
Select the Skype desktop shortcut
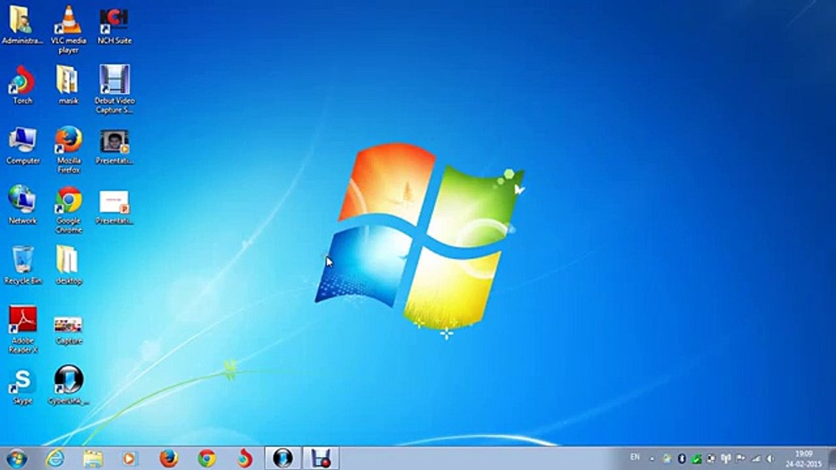(x=22, y=386)
